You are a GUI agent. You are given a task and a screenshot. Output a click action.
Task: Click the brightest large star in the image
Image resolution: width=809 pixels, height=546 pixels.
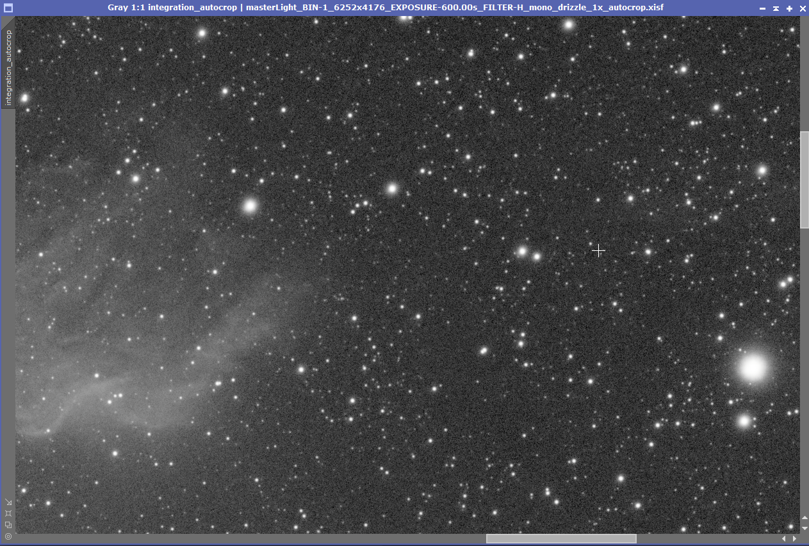(753, 367)
